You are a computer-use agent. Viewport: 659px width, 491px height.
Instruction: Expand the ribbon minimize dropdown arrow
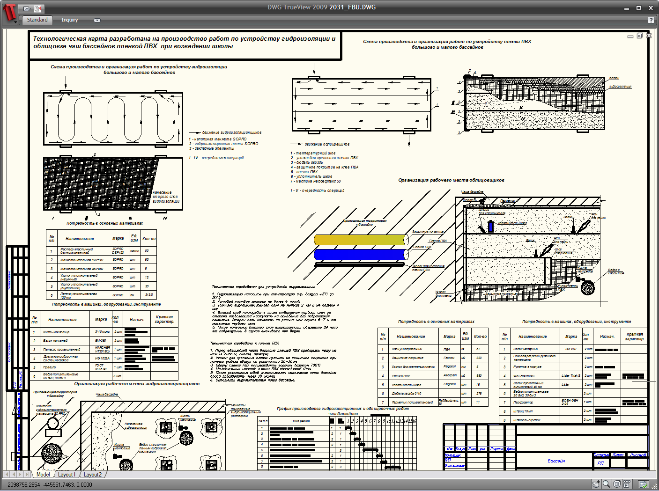(97, 20)
